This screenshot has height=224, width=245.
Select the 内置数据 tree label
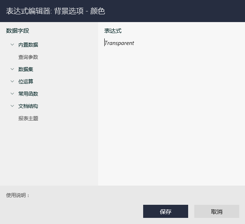pyautogui.click(x=28, y=45)
